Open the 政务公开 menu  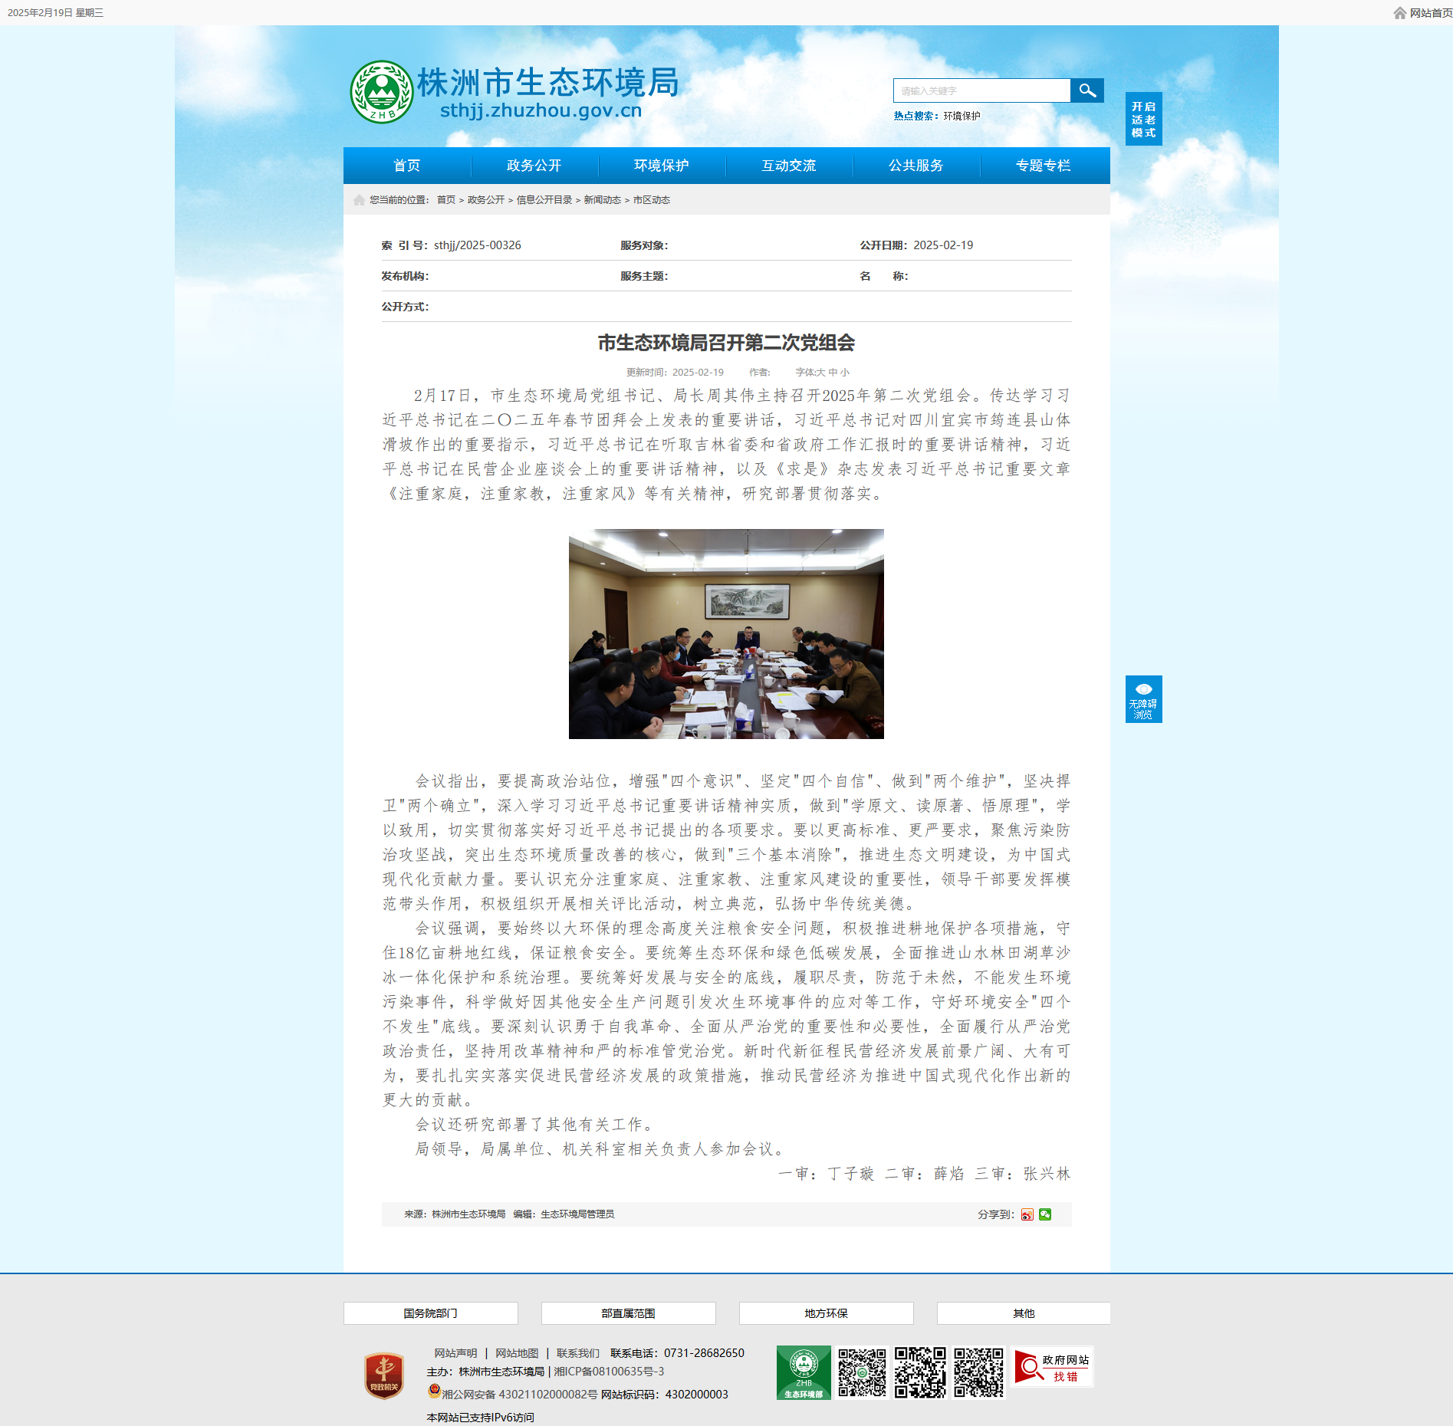(x=534, y=166)
